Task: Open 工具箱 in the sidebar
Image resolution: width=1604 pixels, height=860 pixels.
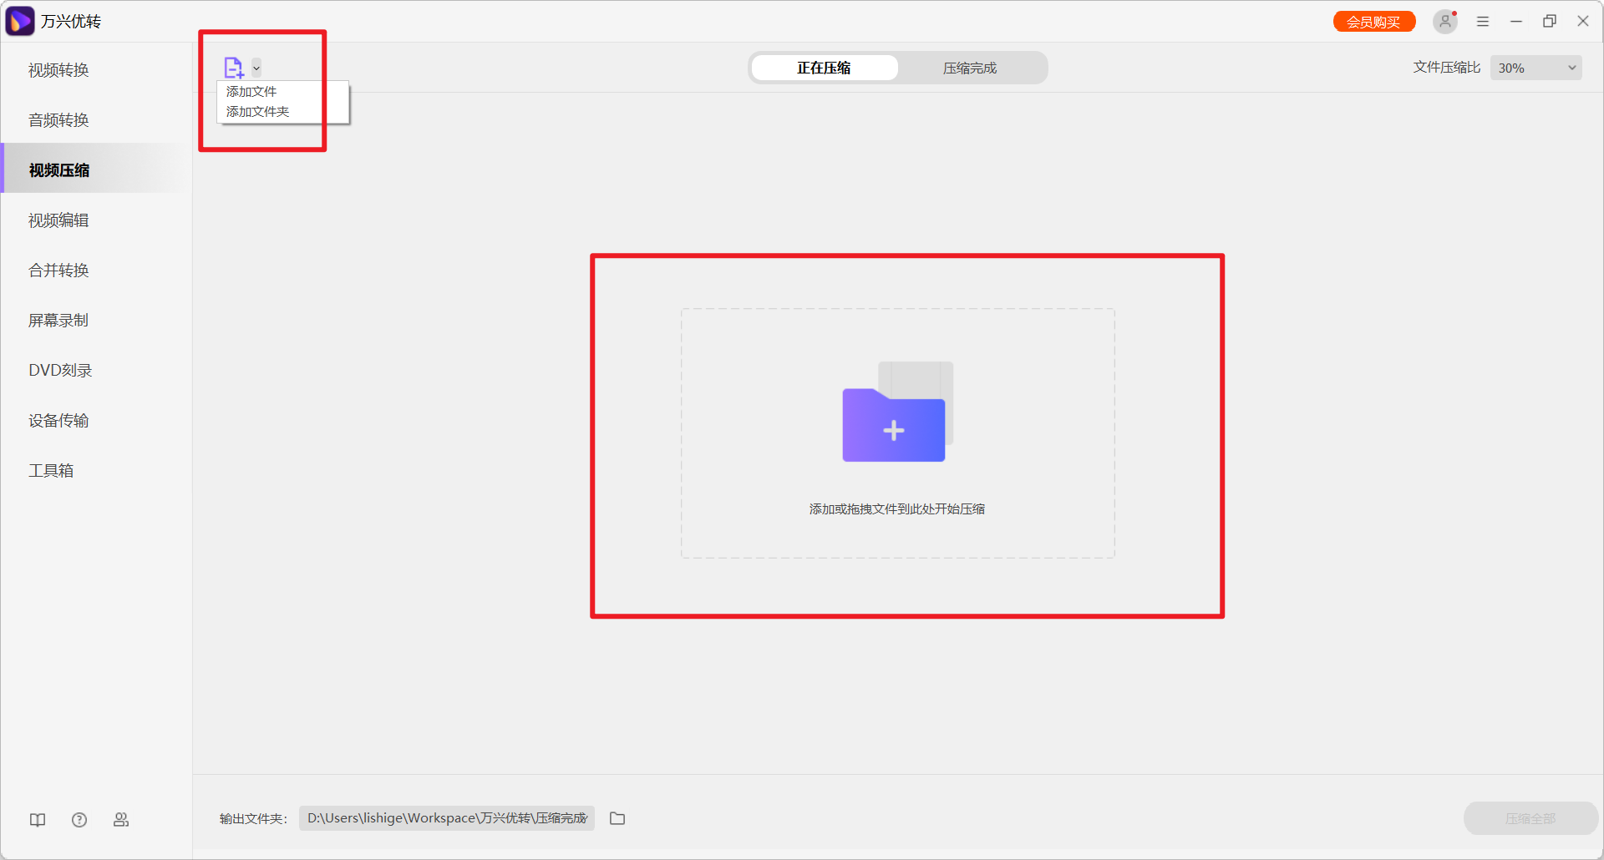Action: [x=51, y=471]
